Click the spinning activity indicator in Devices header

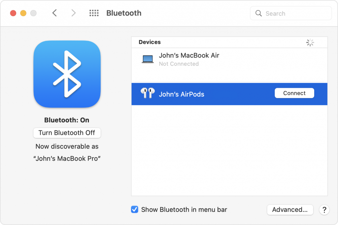click(310, 42)
